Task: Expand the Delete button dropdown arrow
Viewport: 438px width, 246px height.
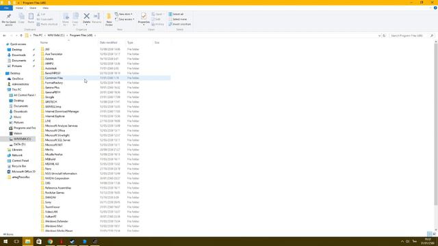Action: [x=87, y=25]
